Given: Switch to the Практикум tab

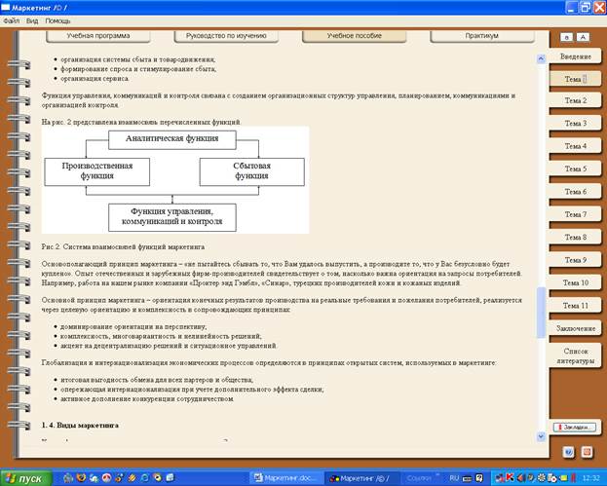Looking at the screenshot, I should click(x=482, y=36).
